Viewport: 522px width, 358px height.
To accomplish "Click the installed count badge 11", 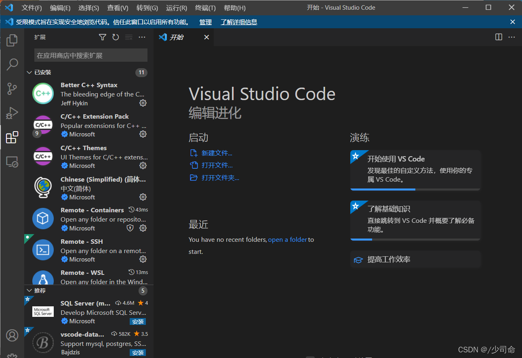I will click(x=141, y=73).
